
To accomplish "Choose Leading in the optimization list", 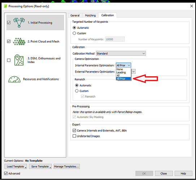I will [x=123, y=72].
